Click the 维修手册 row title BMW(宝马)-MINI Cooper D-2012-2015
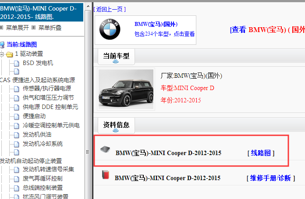 point(167,178)
